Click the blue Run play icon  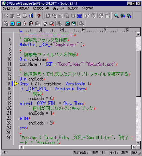coord(12,24)
